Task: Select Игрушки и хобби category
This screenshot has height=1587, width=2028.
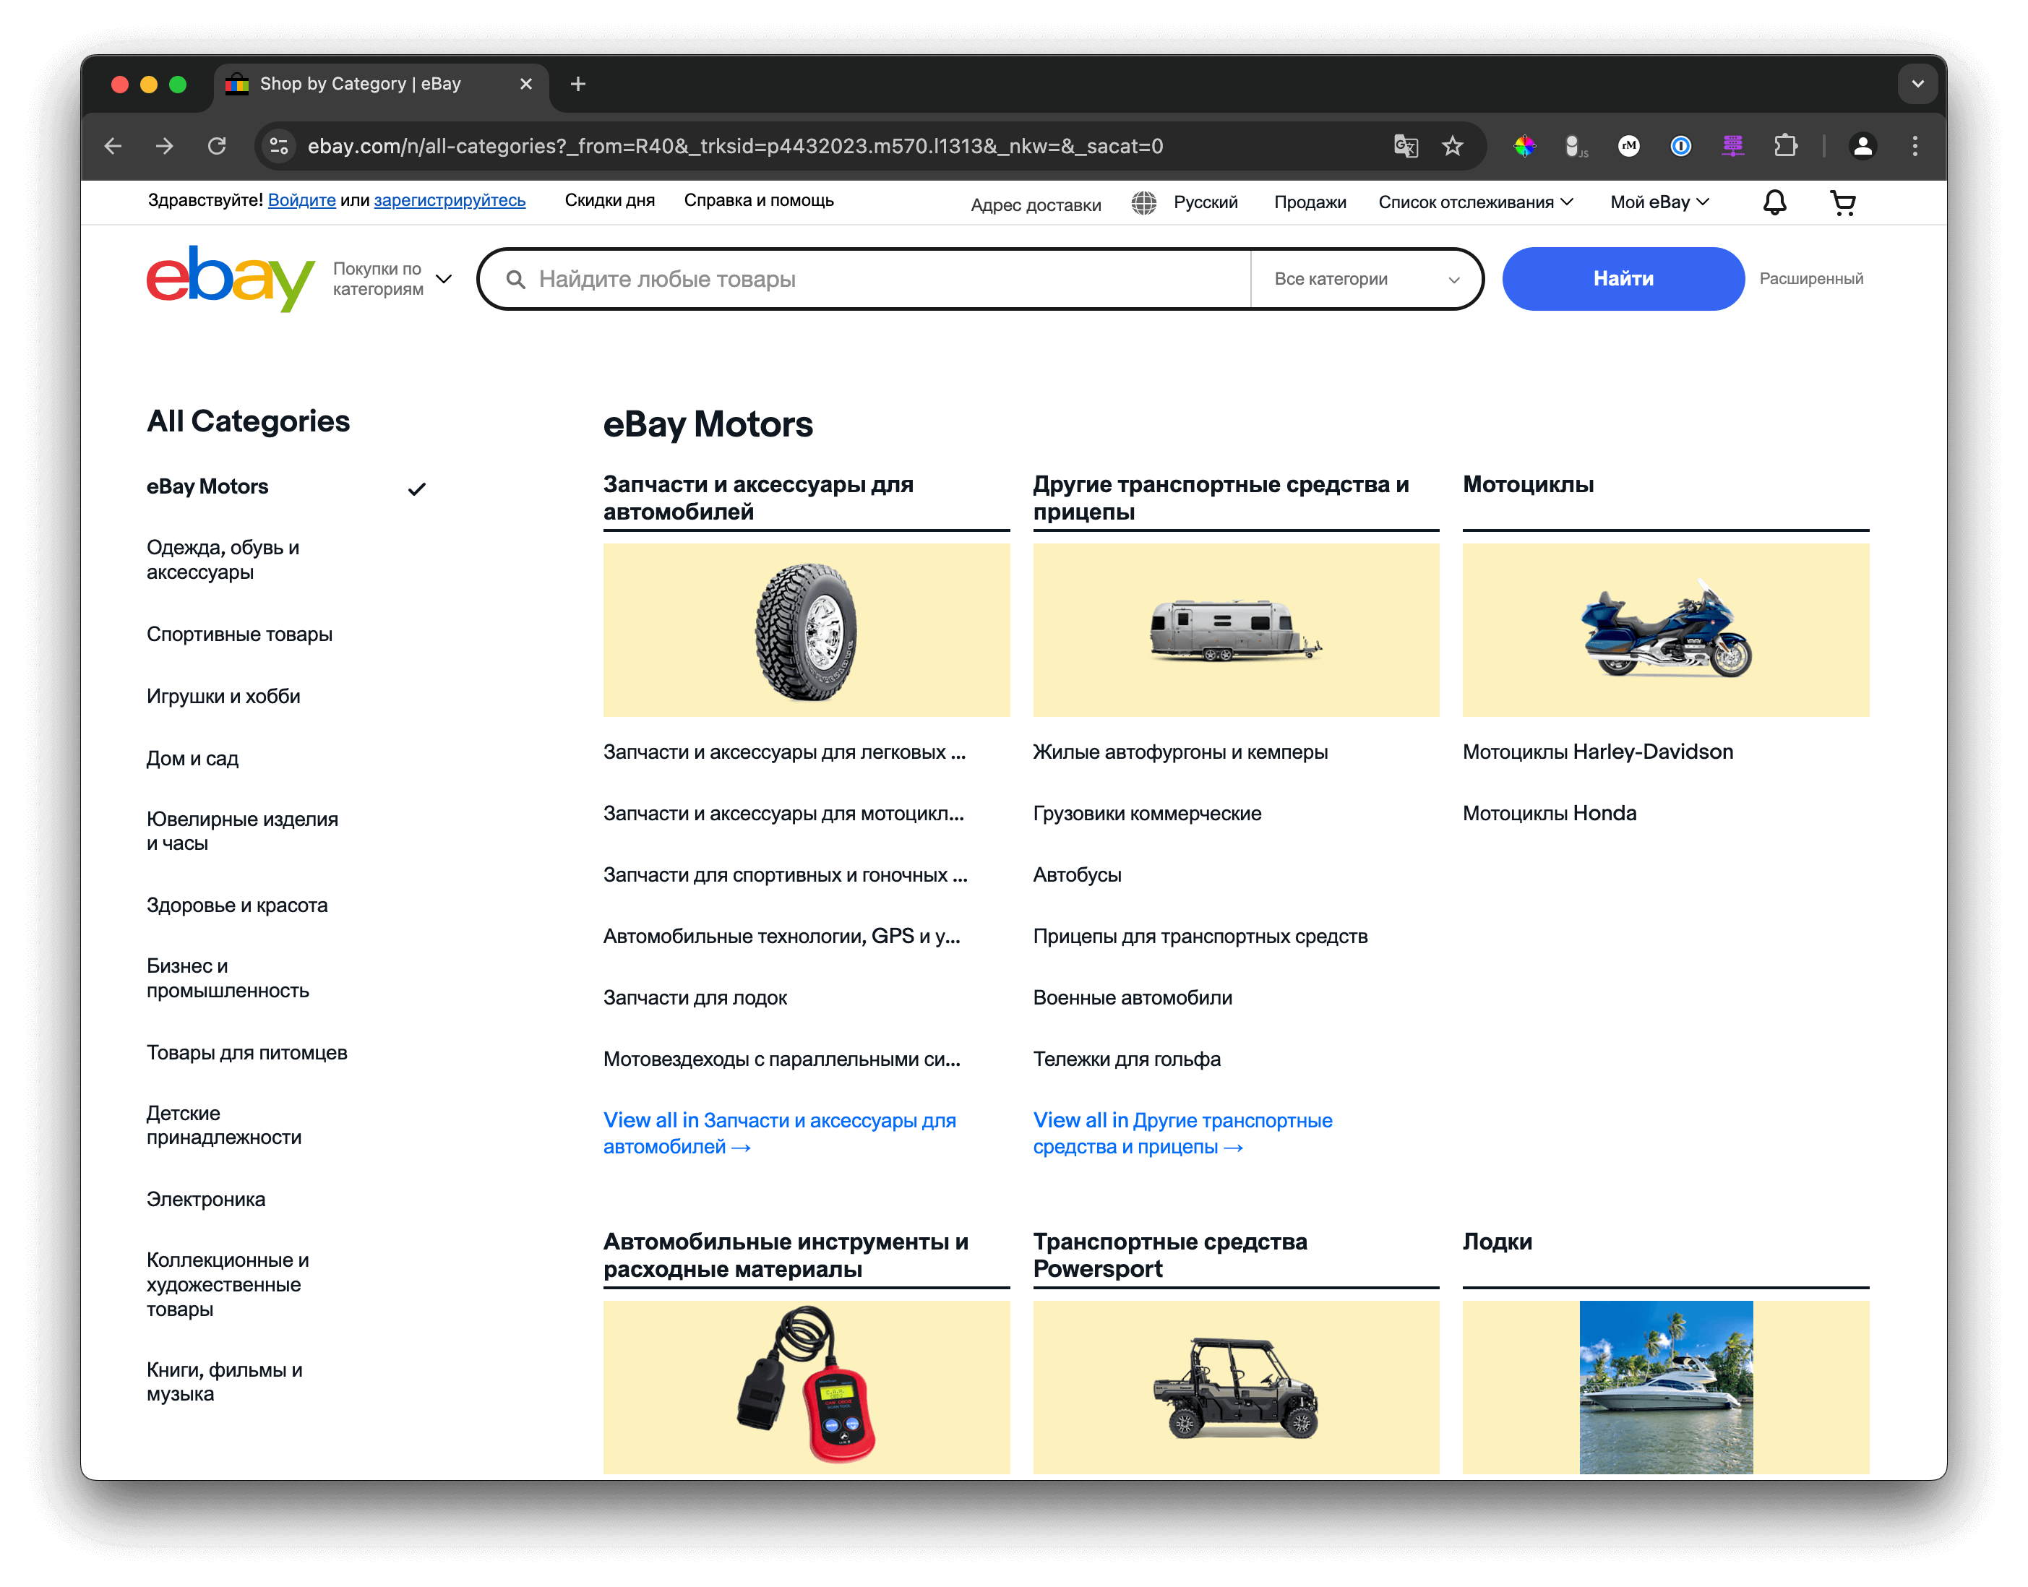Action: point(223,696)
